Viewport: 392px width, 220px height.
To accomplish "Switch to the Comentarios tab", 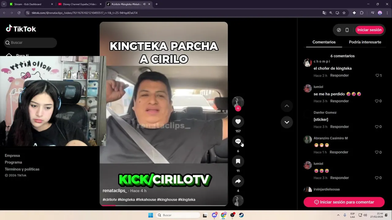I will point(324,42).
